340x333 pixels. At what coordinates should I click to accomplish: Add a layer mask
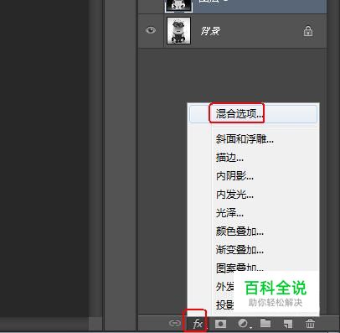click(220, 324)
